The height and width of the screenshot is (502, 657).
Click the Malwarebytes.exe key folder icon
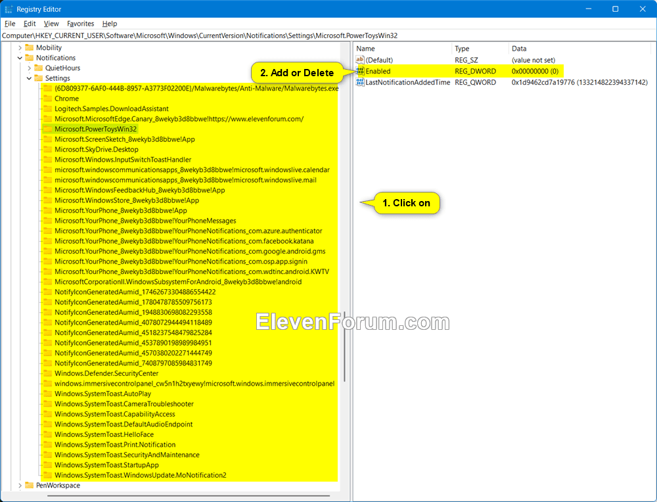pyautogui.click(x=48, y=89)
